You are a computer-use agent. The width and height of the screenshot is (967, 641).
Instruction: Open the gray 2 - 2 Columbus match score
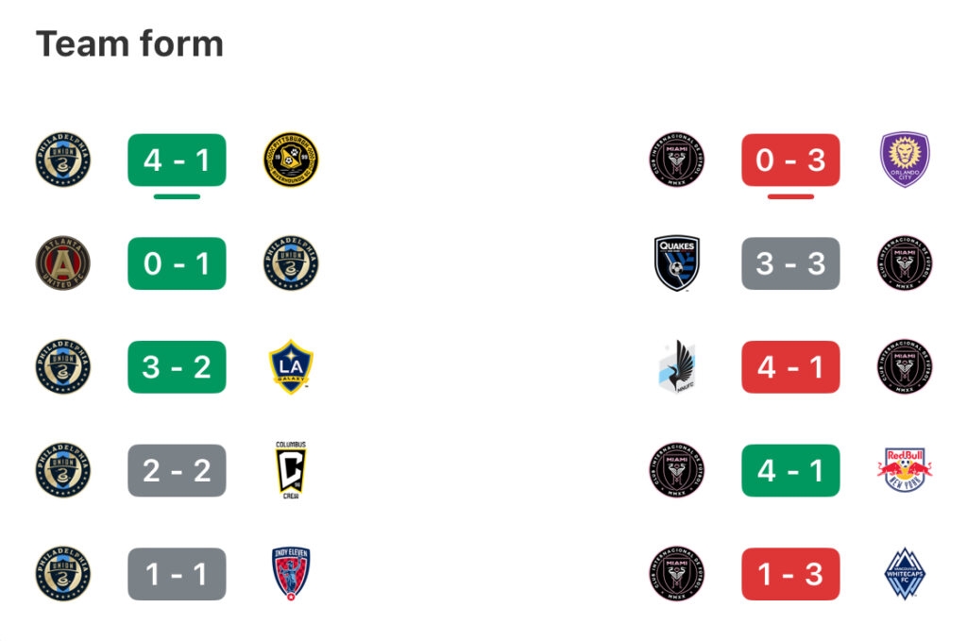coord(177,470)
